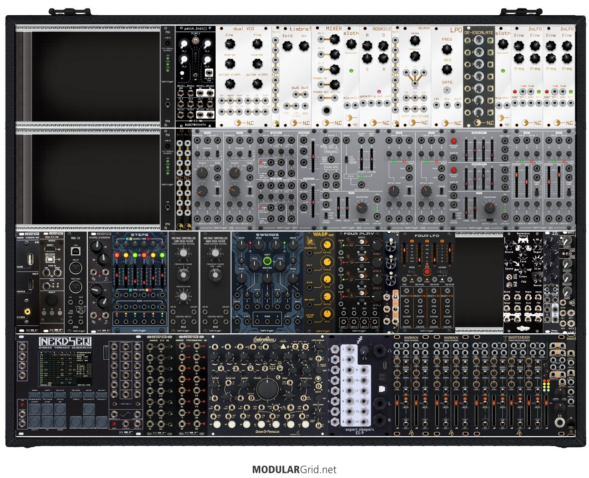Click the CV_1 knob on patch.Init()
Viewport: 589px width, 478px height.
[184, 44]
